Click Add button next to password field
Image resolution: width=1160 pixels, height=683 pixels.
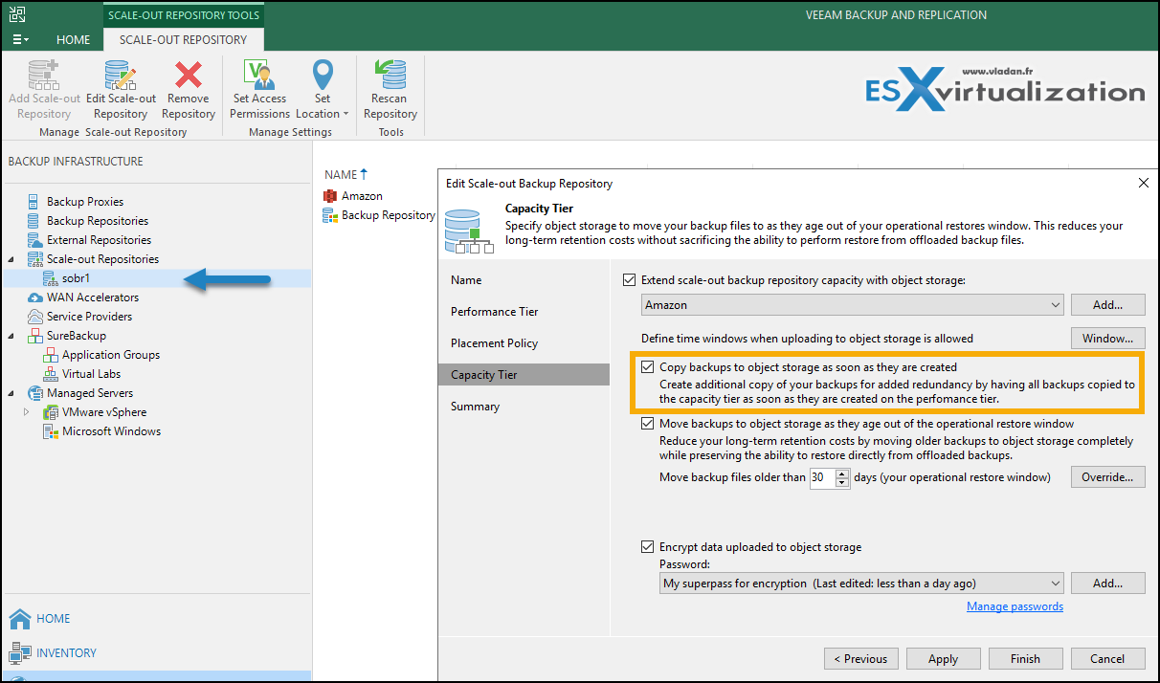point(1107,584)
